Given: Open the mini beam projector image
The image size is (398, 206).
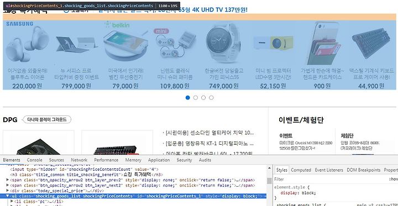Looking at the screenshot, I should (x=274, y=43).
